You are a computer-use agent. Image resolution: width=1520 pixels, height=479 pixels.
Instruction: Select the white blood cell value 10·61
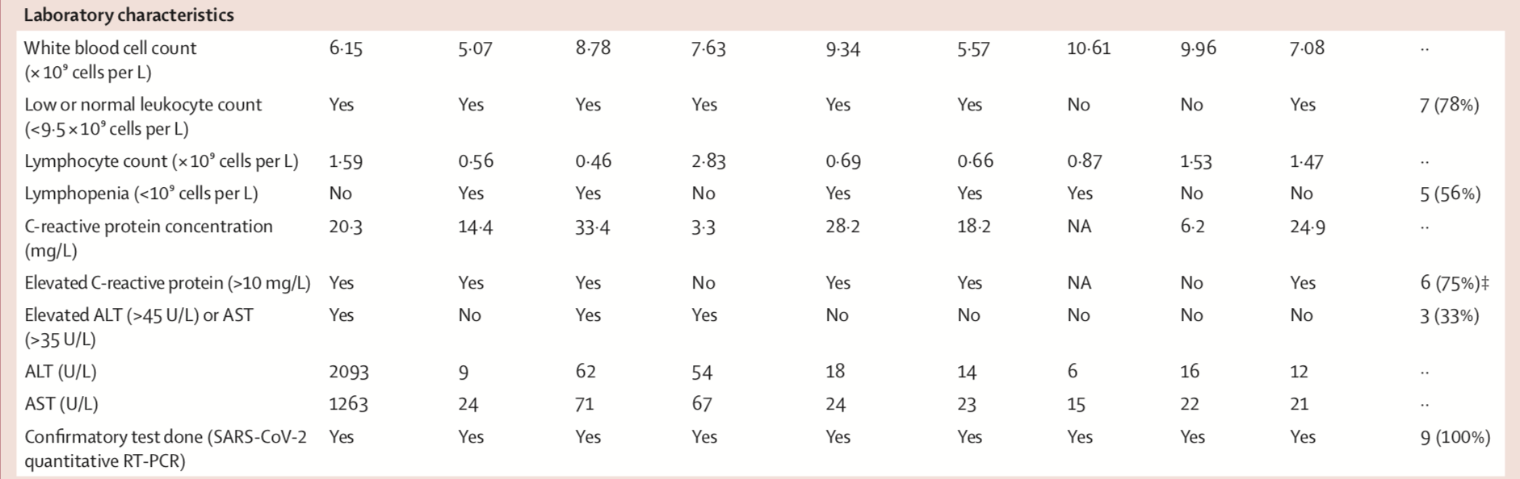1089,48
